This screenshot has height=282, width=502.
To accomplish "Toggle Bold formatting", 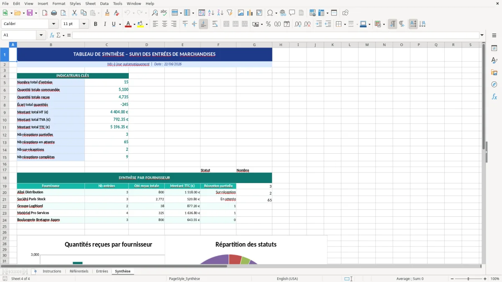I will click(96, 24).
